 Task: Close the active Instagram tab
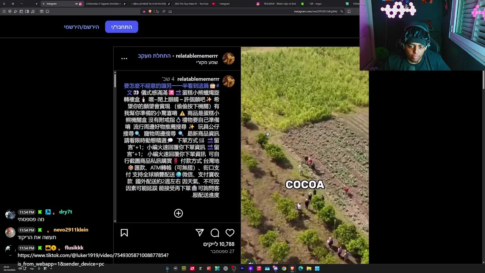point(43,4)
